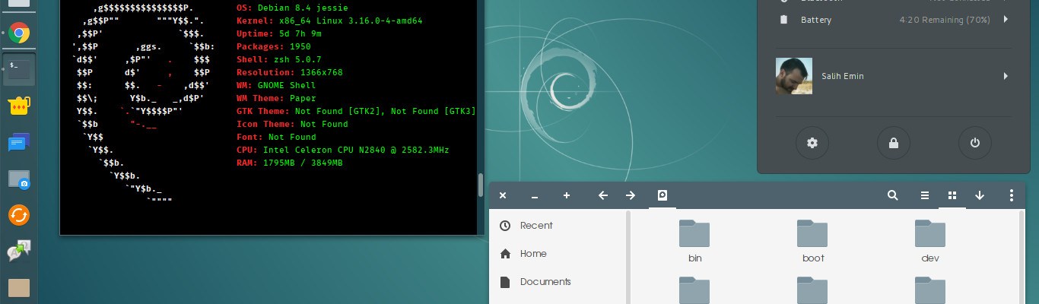Open the file manager three-dot menu
Screen dimensions: 1039x304
click(1011, 195)
